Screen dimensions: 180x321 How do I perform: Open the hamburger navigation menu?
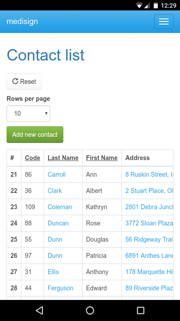tap(164, 21)
